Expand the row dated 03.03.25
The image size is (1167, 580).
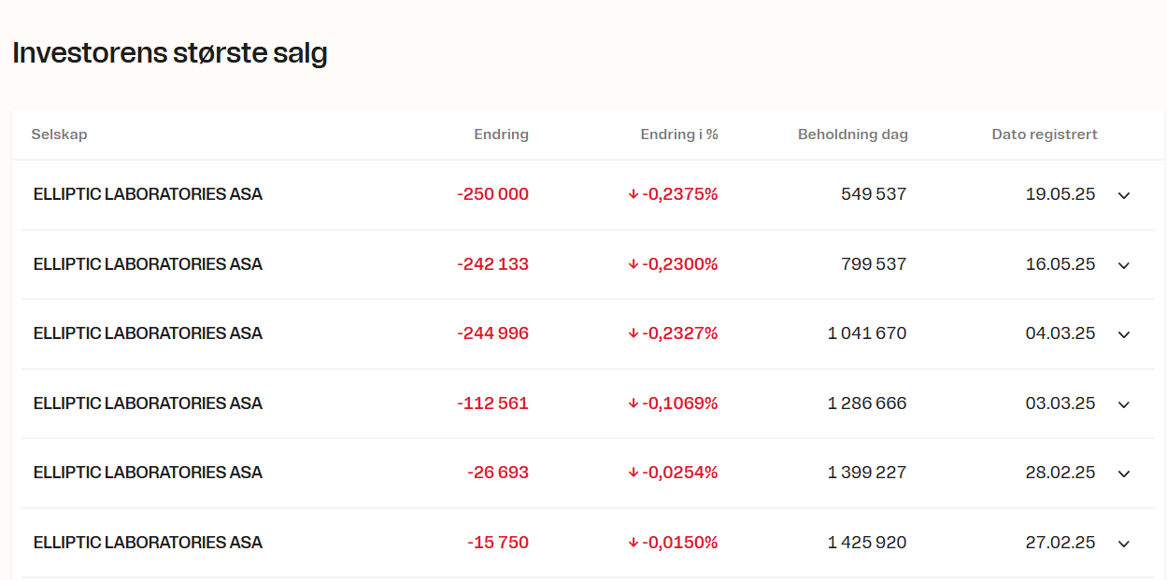tap(1124, 404)
